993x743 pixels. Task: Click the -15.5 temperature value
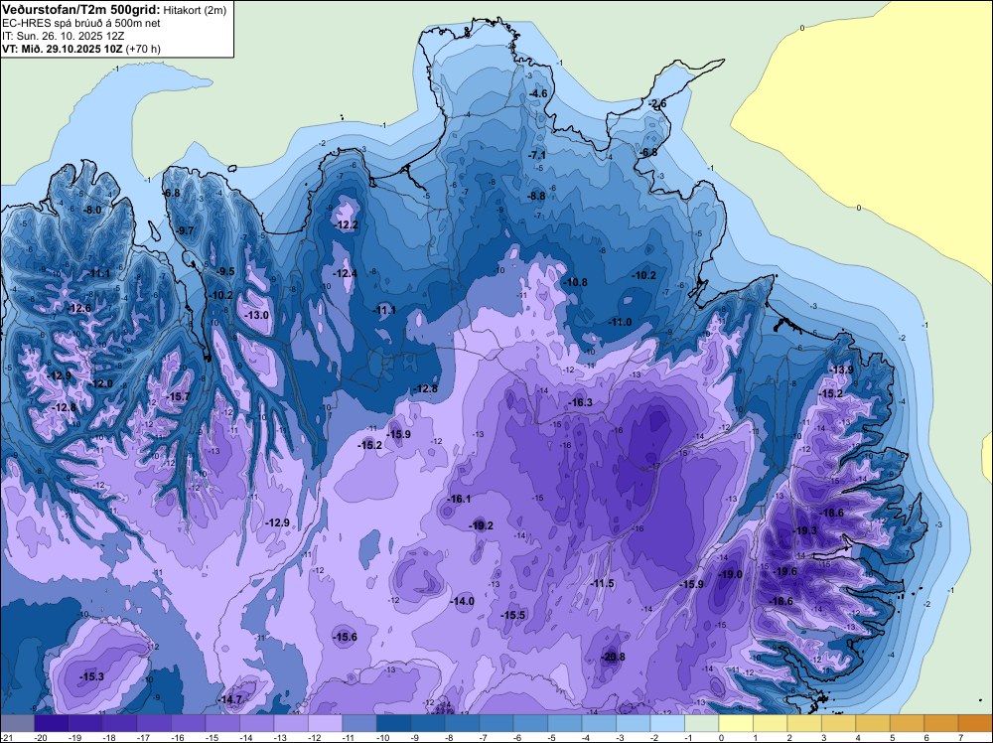tap(513, 615)
